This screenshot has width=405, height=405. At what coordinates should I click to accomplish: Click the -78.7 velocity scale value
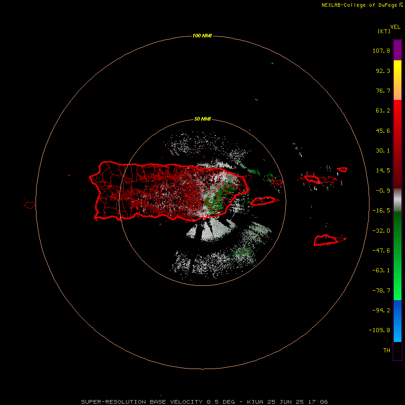[381, 291]
